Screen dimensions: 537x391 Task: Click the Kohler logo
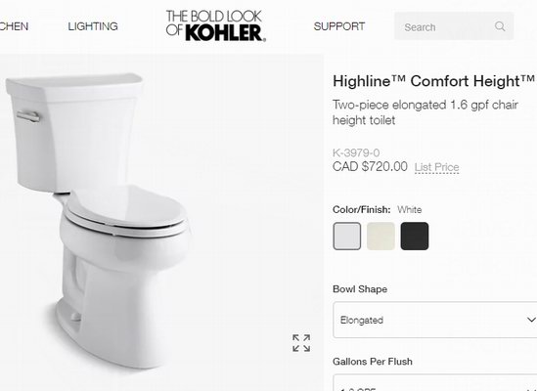click(x=216, y=26)
